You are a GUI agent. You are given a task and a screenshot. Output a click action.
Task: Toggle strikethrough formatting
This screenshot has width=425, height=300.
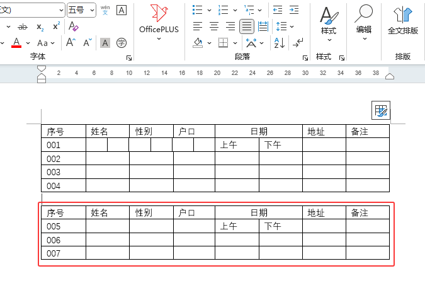click(23, 26)
